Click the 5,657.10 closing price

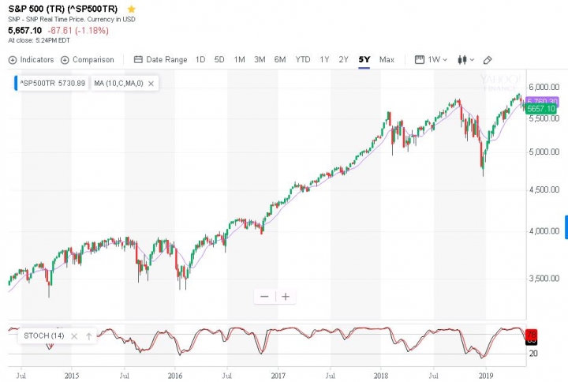pyautogui.click(x=25, y=31)
